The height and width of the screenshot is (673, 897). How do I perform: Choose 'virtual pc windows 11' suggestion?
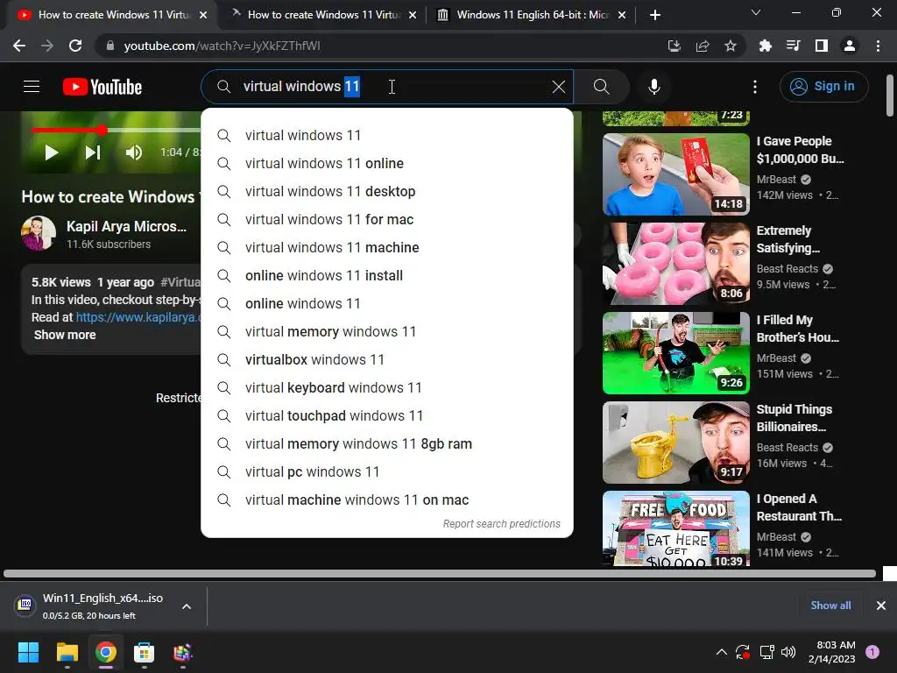click(386, 471)
